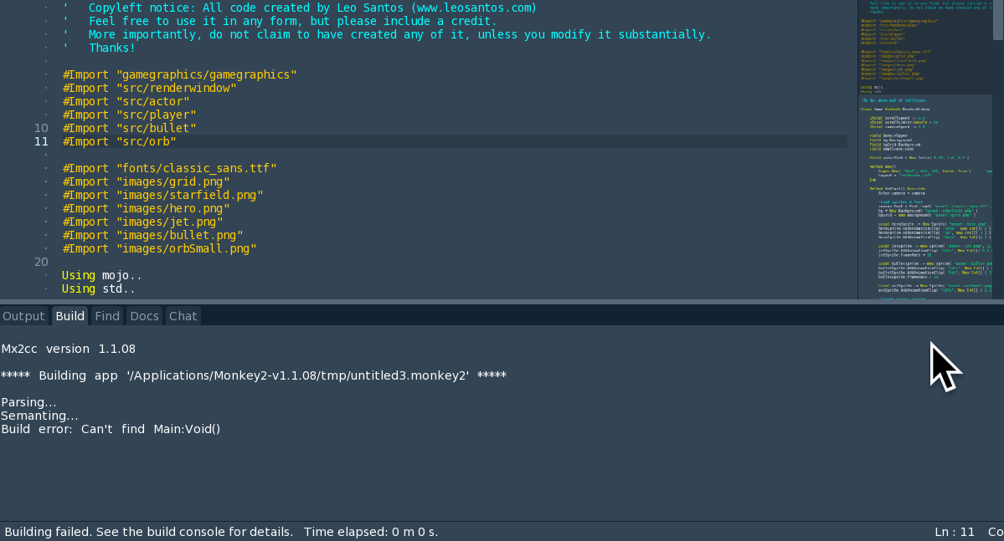Click the editor vertical scrollbar
The height and width of the screenshot is (541, 1004).
[998, 20]
